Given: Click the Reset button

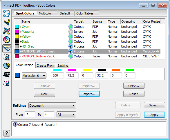Looking at the screenshot, I should tap(134, 94).
